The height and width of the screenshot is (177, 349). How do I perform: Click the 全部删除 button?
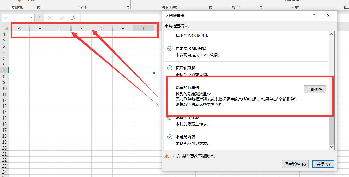click(x=314, y=89)
